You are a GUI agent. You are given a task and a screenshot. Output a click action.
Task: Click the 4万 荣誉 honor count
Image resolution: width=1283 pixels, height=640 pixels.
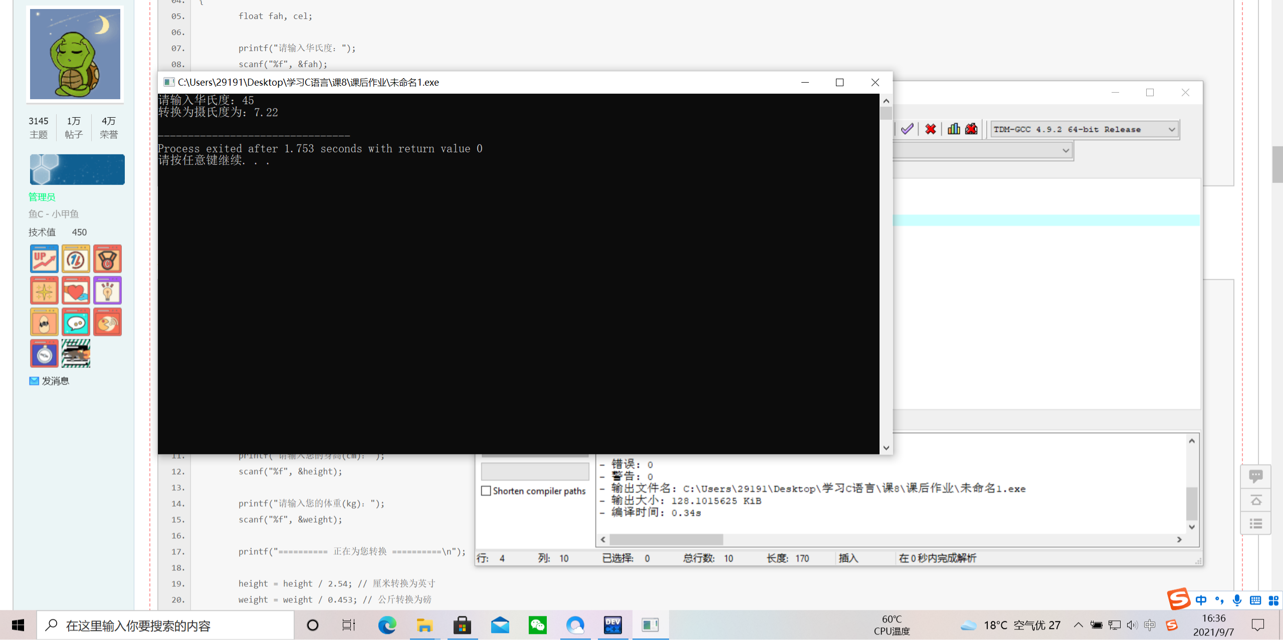[x=109, y=127]
